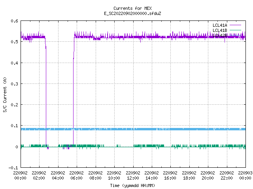Click the LCL41B legend label
The height and width of the screenshot is (189, 253).
(220, 30)
